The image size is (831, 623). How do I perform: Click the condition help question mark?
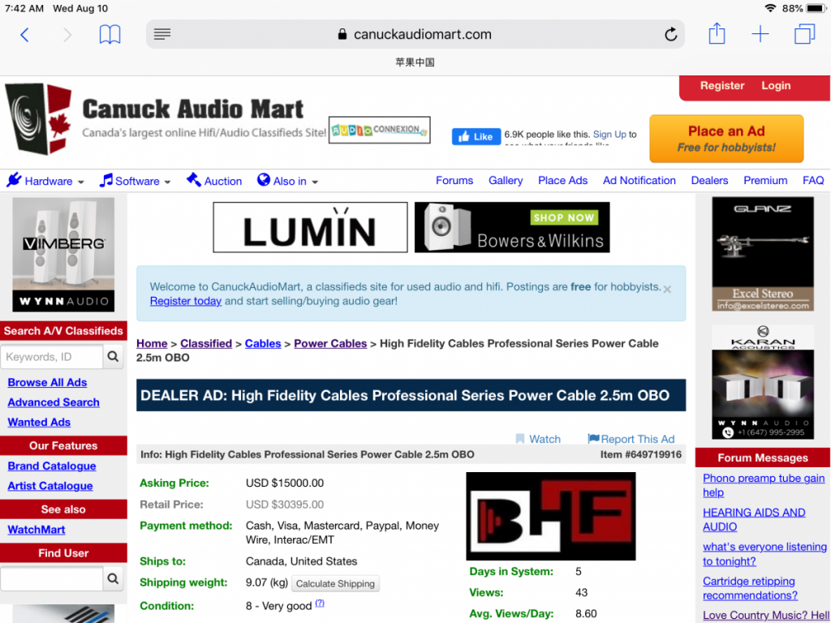click(320, 603)
